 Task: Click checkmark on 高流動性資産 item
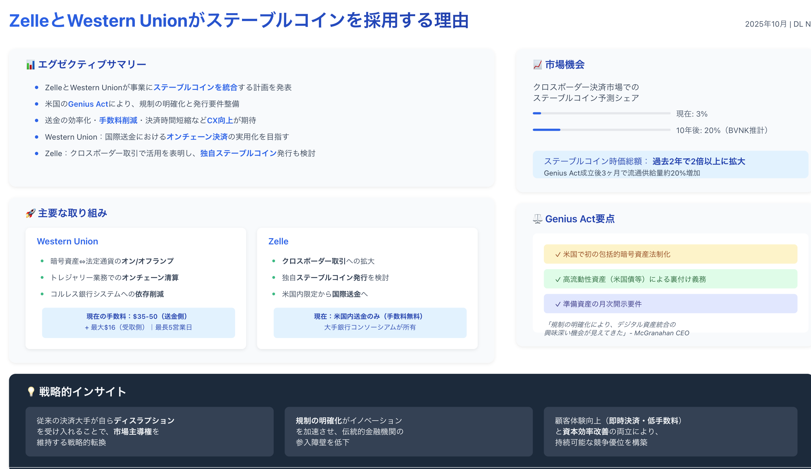coord(558,280)
